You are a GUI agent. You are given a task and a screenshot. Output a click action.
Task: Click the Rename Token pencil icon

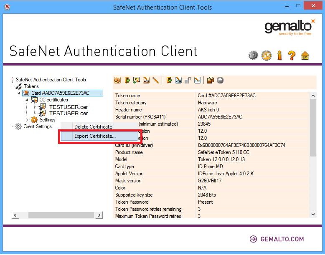[x=156, y=80]
